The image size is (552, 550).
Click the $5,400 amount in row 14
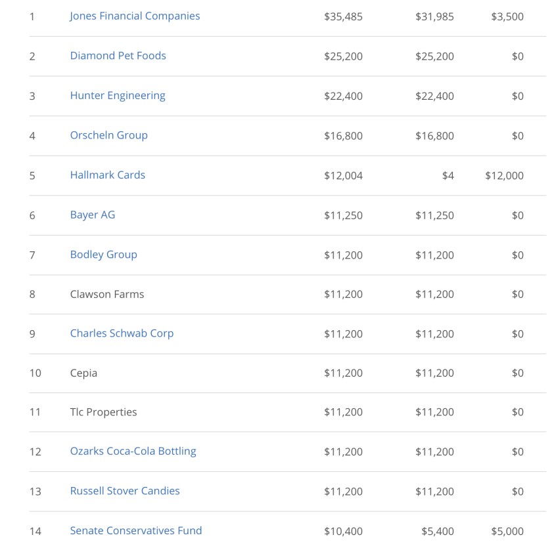pyautogui.click(x=437, y=531)
